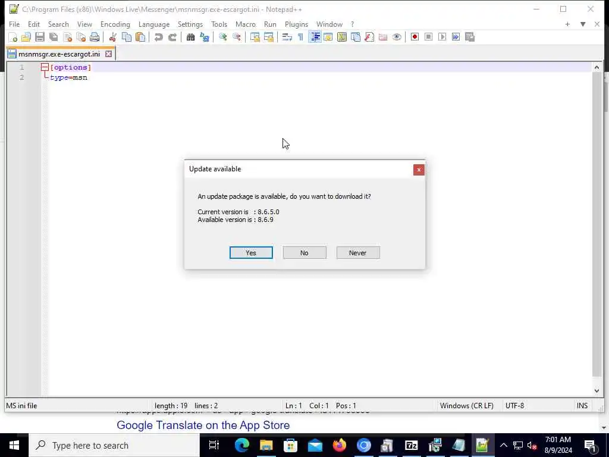Click the Paste toolbar icon

[x=140, y=37]
